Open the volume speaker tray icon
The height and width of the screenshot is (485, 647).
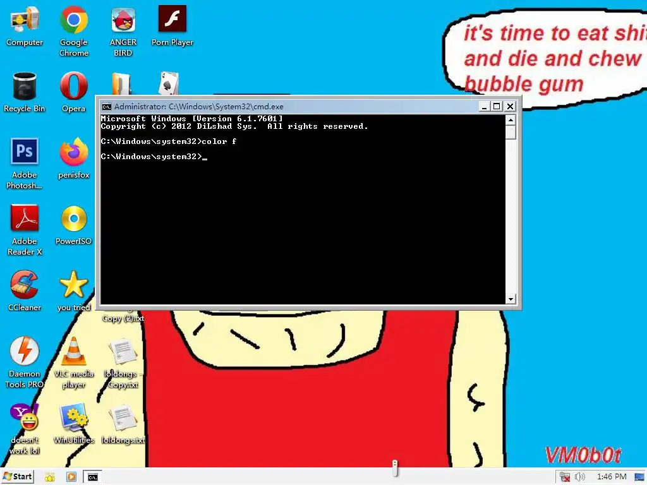pyautogui.click(x=580, y=477)
